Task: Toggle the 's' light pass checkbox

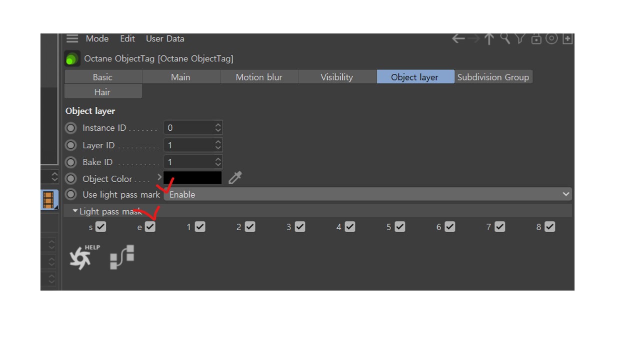Action: pyautogui.click(x=101, y=227)
